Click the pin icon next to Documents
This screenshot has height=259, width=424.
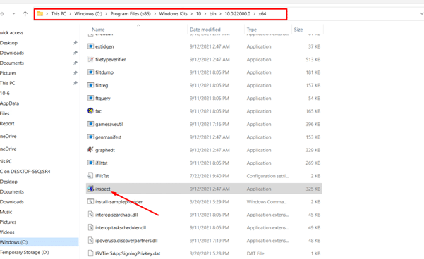pyautogui.click(x=75, y=63)
